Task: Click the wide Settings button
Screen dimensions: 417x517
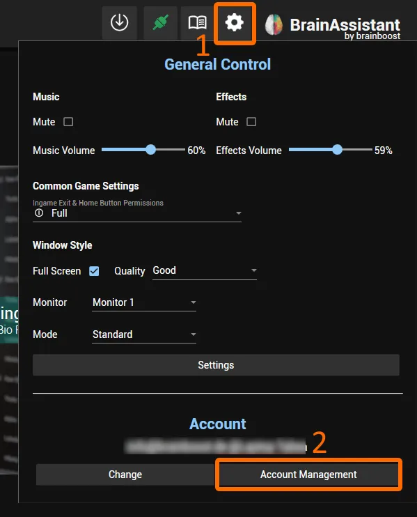Action: (216, 365)
